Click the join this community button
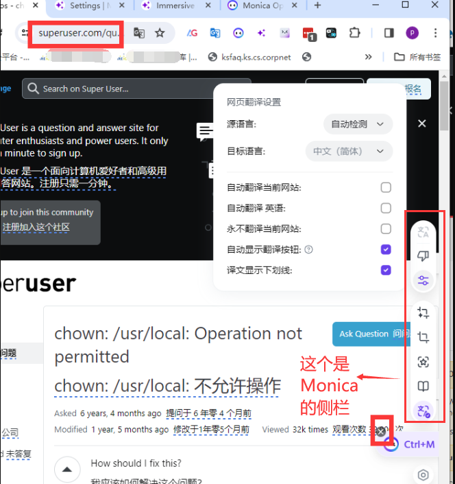 click(x=50, y=222)
